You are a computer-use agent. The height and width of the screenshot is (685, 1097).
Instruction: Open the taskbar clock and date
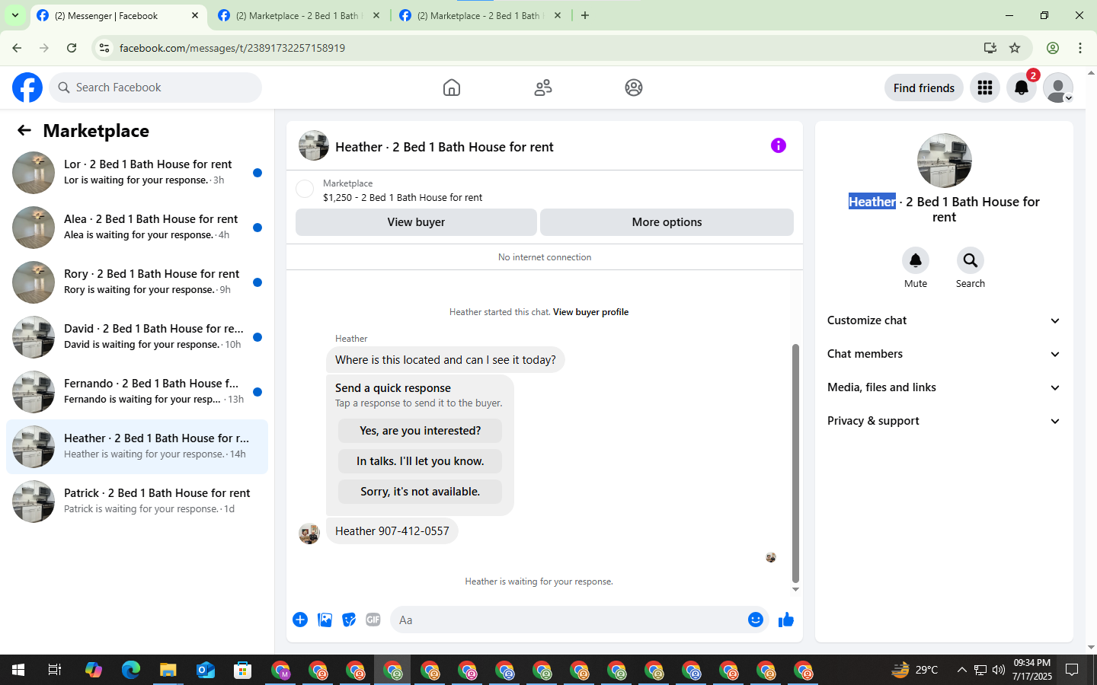(x=1032, y=670)
